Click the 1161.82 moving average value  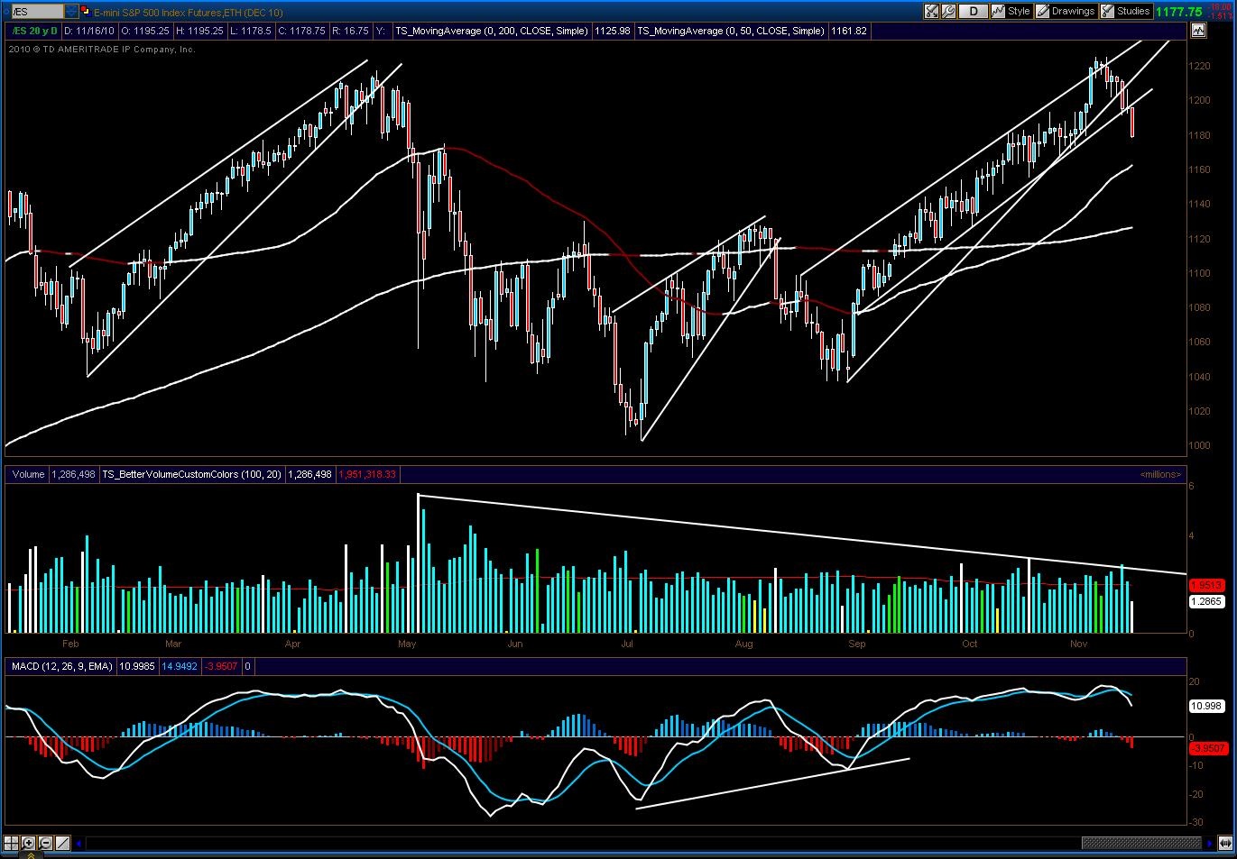click(x=849, y=31)
